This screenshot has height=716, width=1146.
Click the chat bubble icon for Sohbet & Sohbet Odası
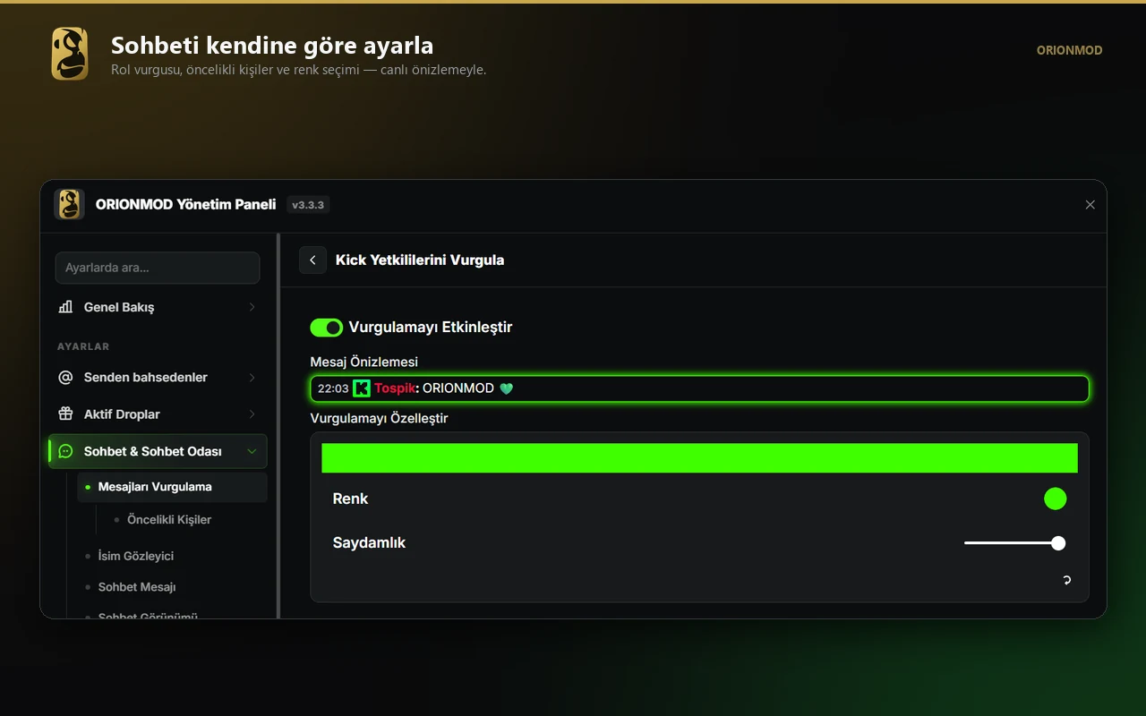pyautogui.click(x=65, y=451)
